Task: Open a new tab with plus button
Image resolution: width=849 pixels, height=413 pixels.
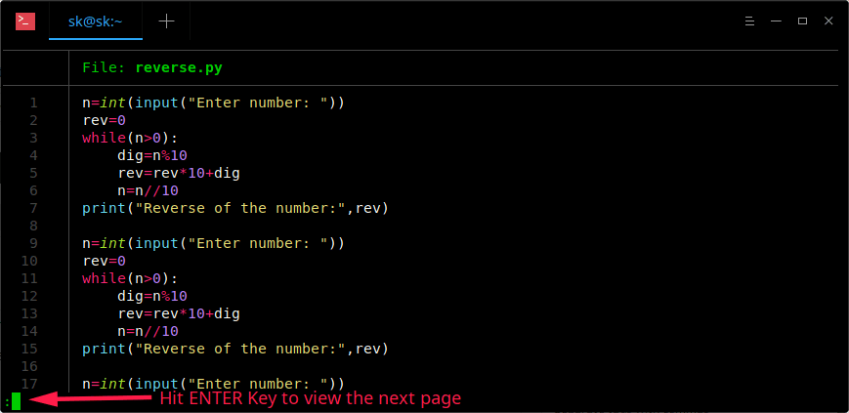Action: tap(167, 21)
